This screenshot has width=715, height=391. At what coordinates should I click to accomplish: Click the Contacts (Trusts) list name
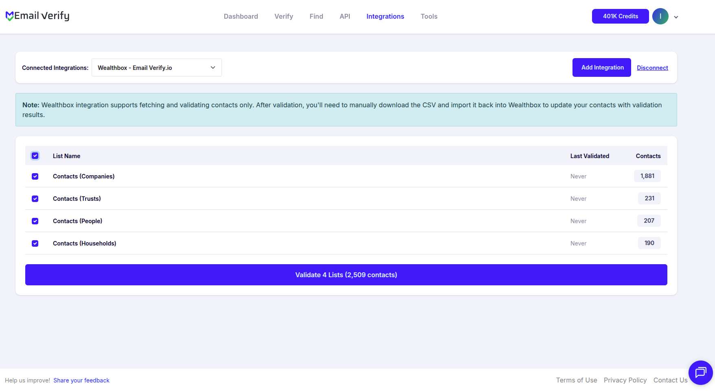coord(77,199)
